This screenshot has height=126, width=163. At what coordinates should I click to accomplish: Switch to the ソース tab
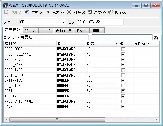(31, 30)
